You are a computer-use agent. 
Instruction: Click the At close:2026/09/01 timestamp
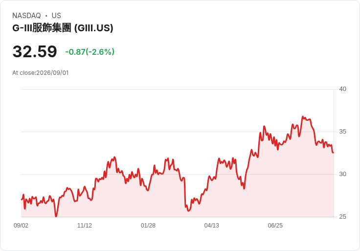tap(41, 73)
